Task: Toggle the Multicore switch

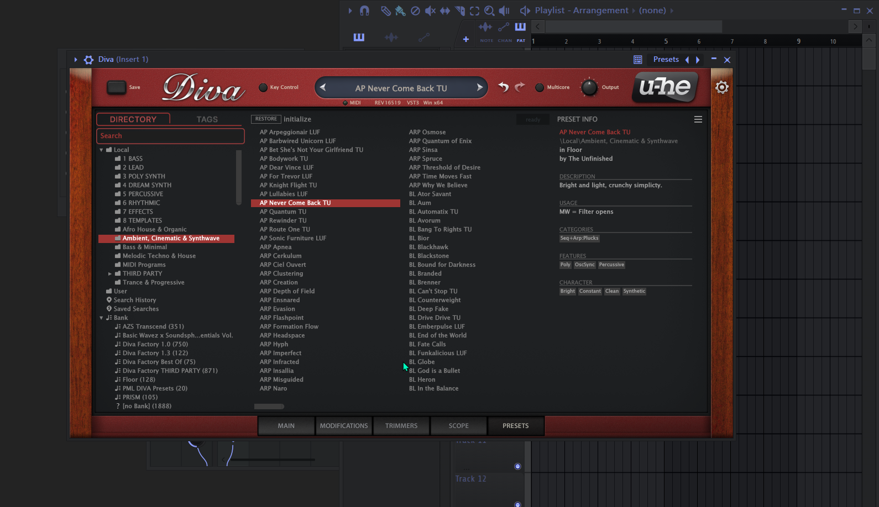Action: (540, 87)
